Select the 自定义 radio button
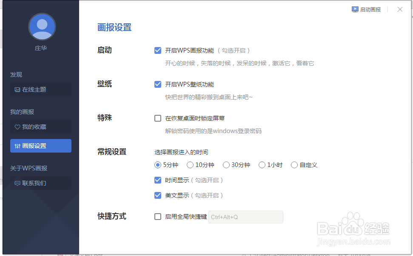The image size is (413, 256). point(294,165)
